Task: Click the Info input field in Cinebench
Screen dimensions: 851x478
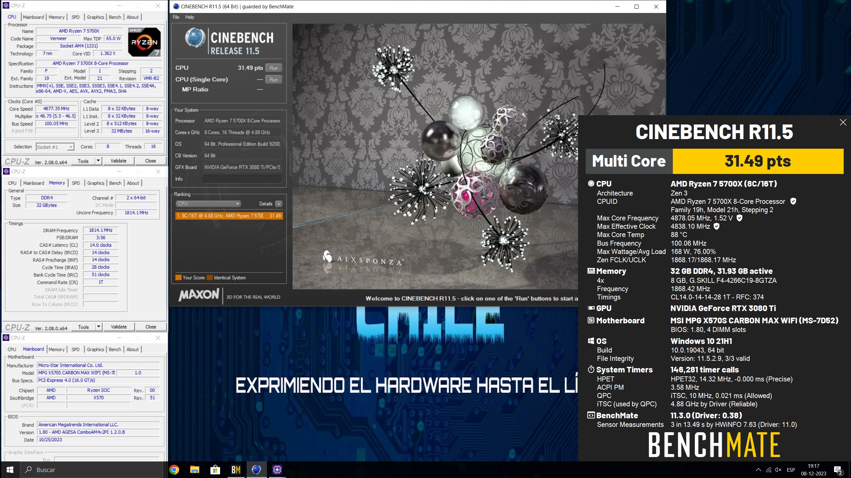Action: (x=242, y=179)
